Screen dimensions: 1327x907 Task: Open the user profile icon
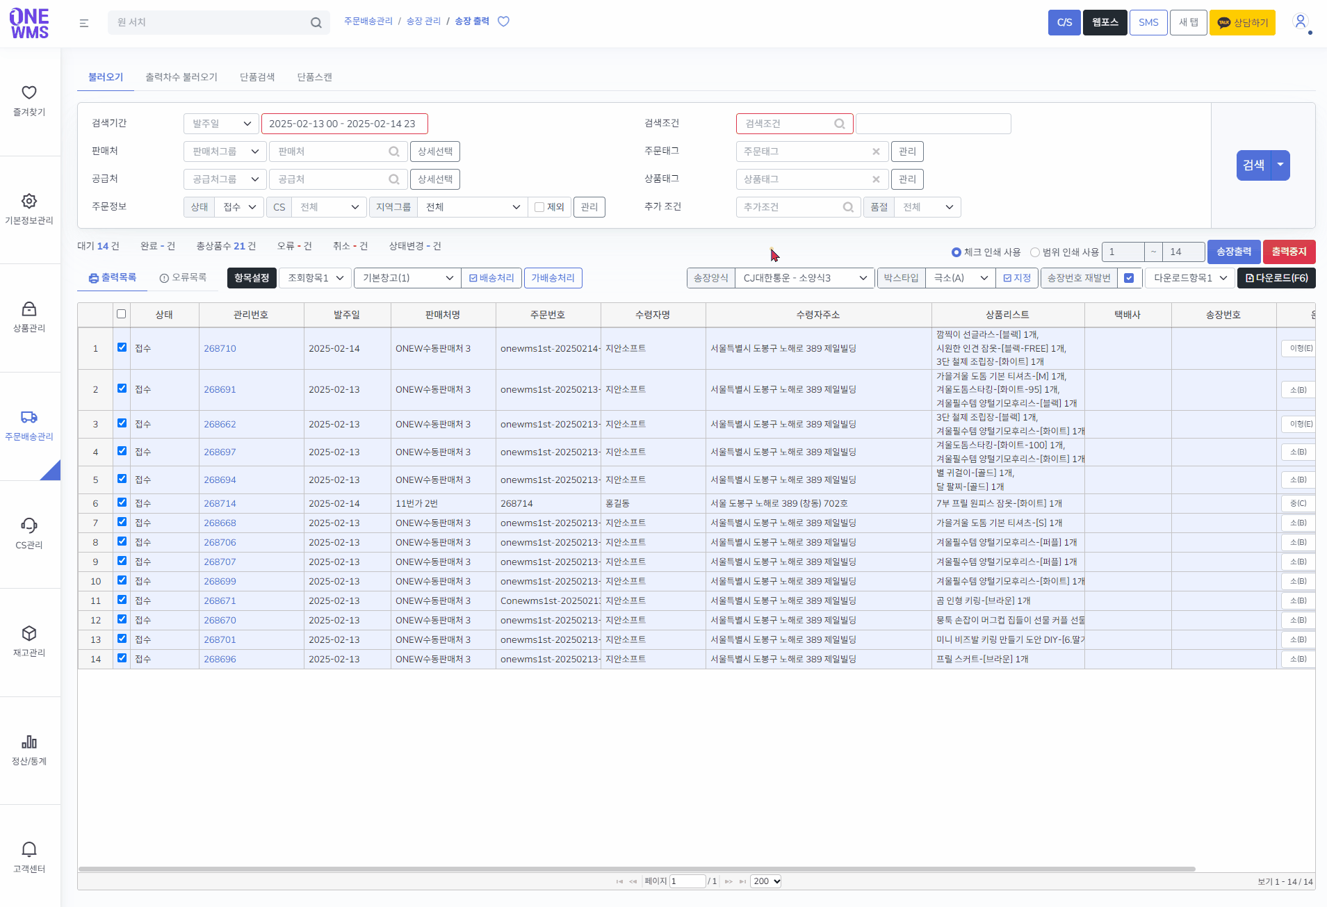(x=1301, y=22)
